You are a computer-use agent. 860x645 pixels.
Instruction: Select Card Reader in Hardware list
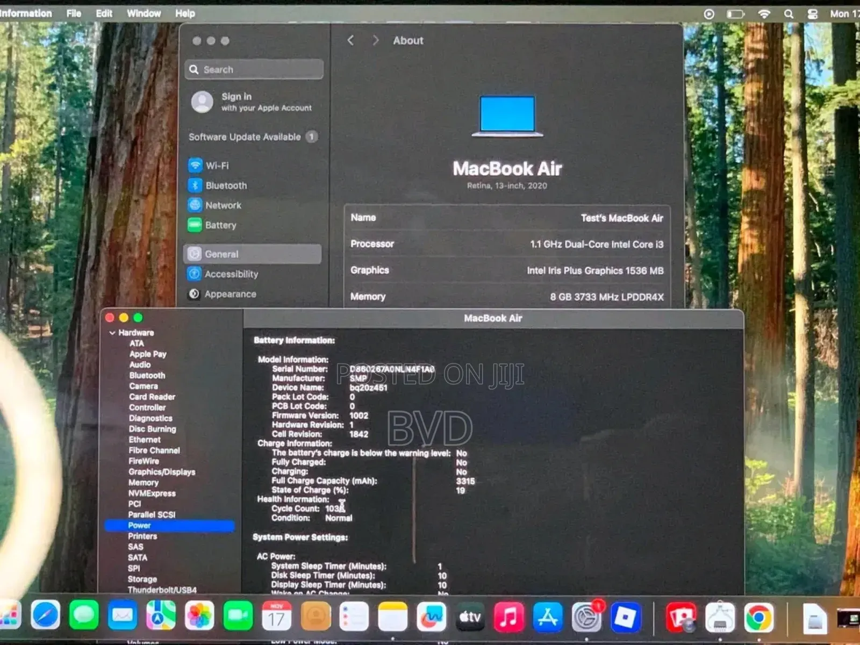[x=152, y=397]
